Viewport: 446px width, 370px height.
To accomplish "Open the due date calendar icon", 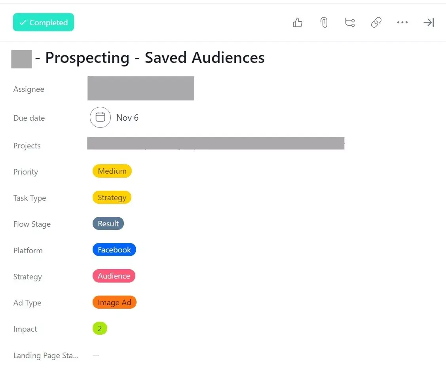I will pos(100,118).
